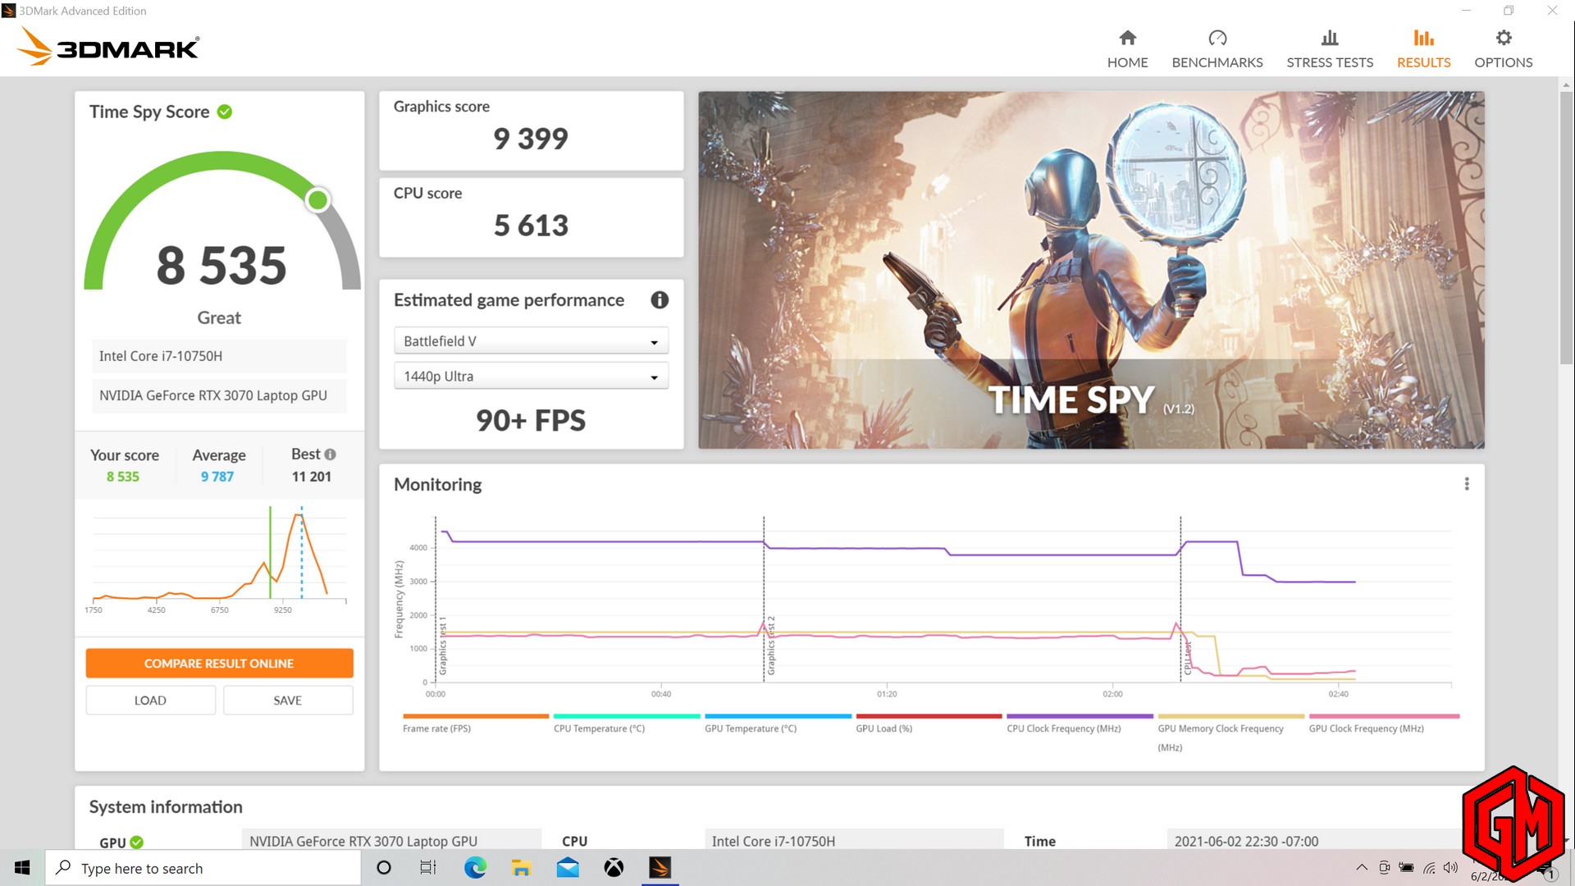Toggle Frame rate (FPS) legend series
Image resolution: width=1575 pixels, height=886 pixels.
[x=475, y=724]
